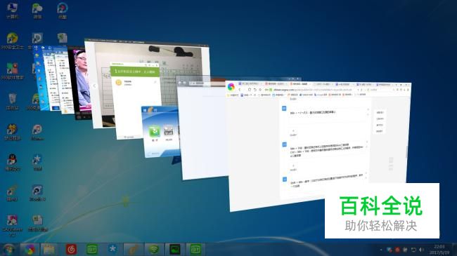
Task: Open the colorful browser icon in the taskbar
Action: 30,250
